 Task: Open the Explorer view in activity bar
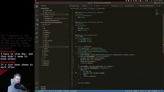37,6
